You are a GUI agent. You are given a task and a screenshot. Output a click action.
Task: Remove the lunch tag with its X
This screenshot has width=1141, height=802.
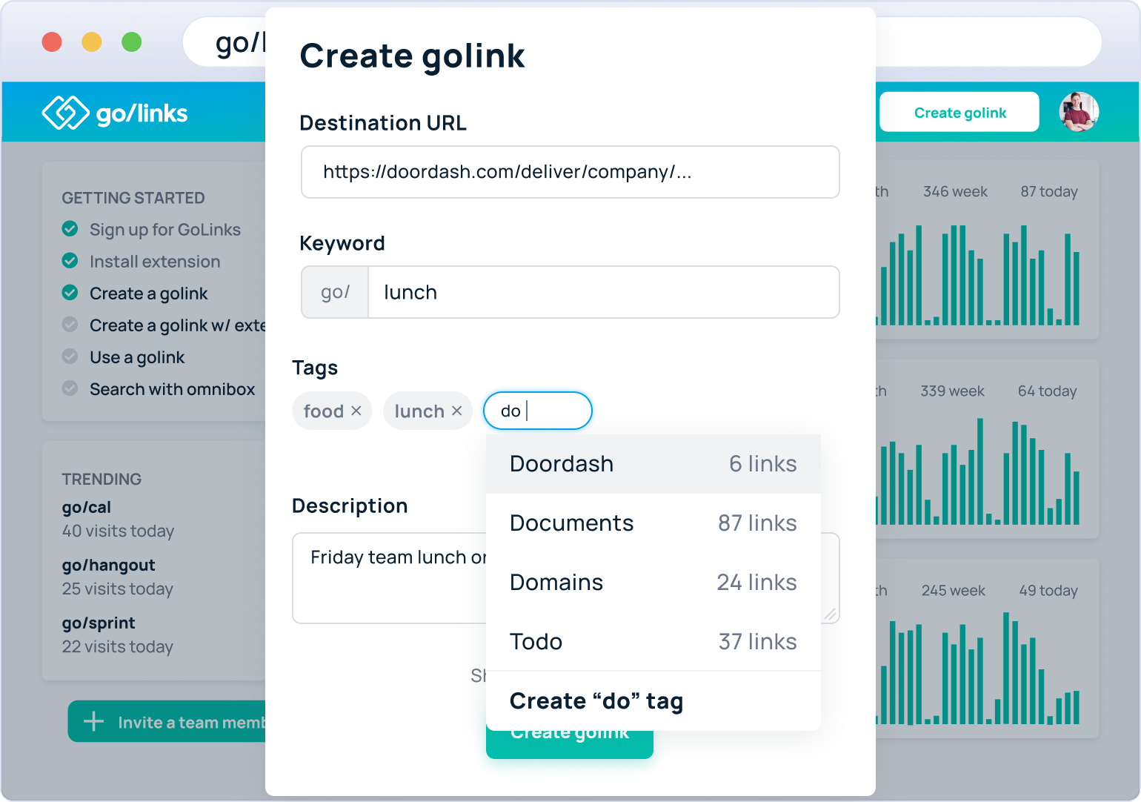[457, 411]
